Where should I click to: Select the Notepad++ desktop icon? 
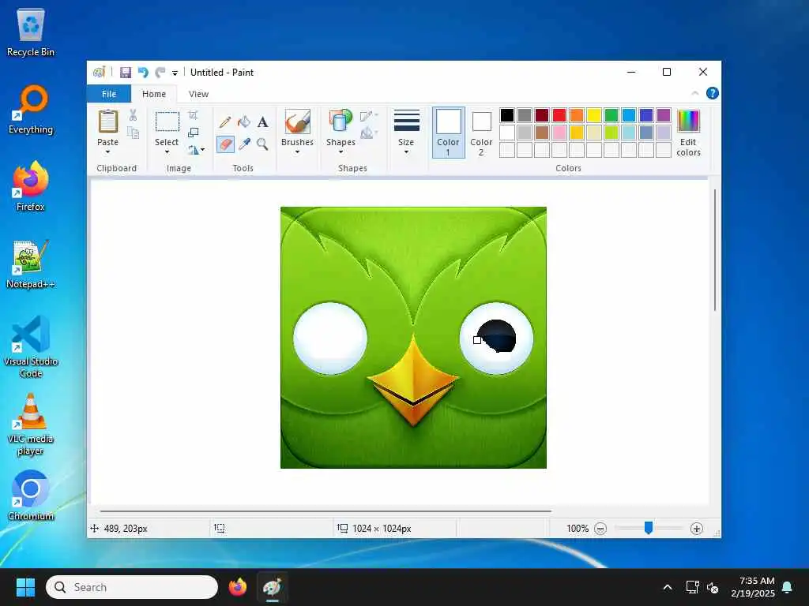[31, 264]
